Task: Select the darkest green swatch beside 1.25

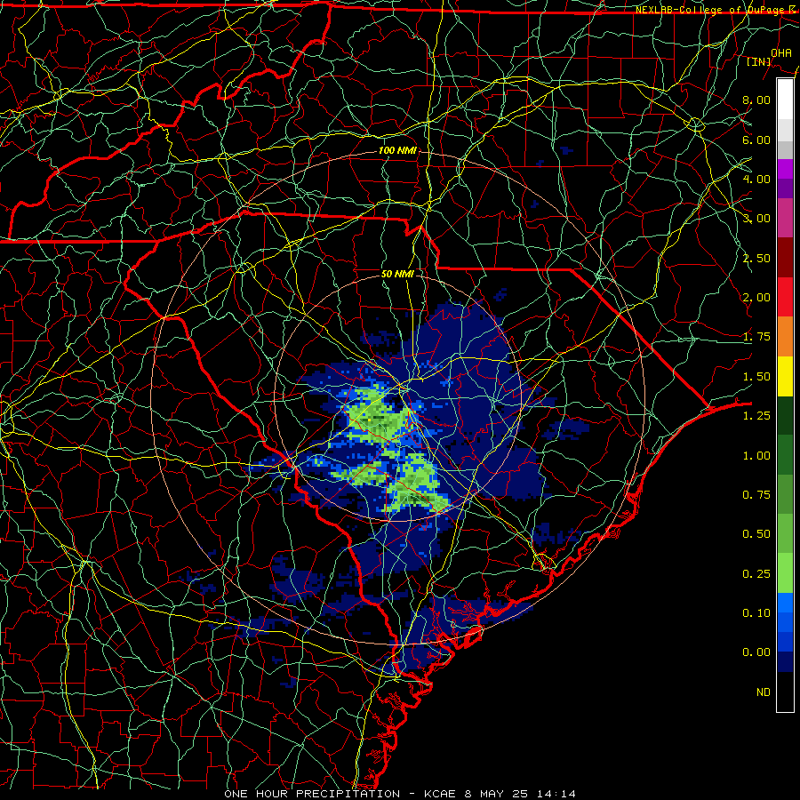Action: [785, 415]
